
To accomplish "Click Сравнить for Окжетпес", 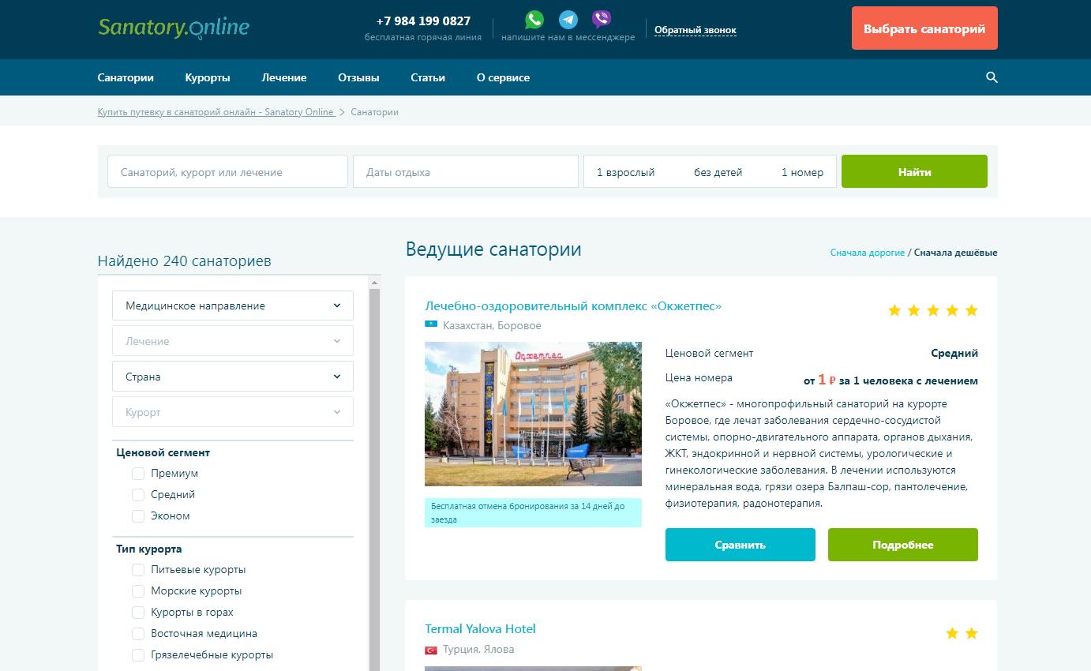I will [740, 545].
